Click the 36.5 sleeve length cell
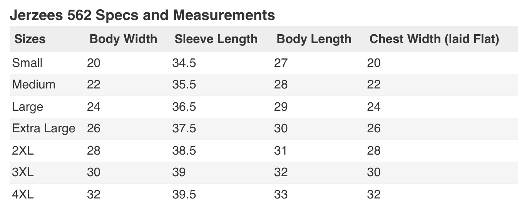 pyautogui.click(x=184, y=107)
